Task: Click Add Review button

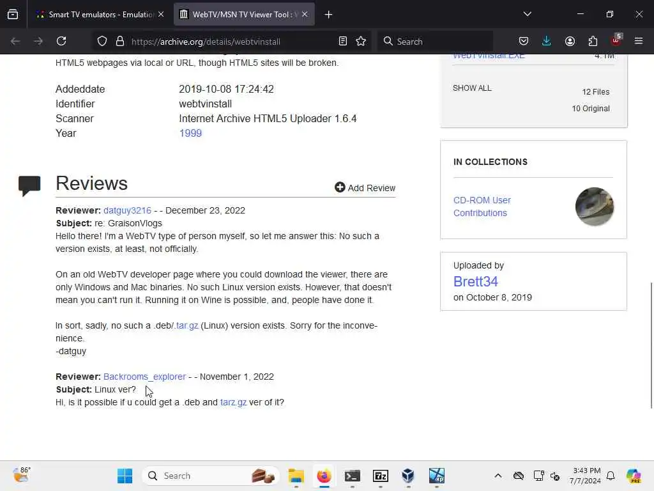Action: coord(365,188)
